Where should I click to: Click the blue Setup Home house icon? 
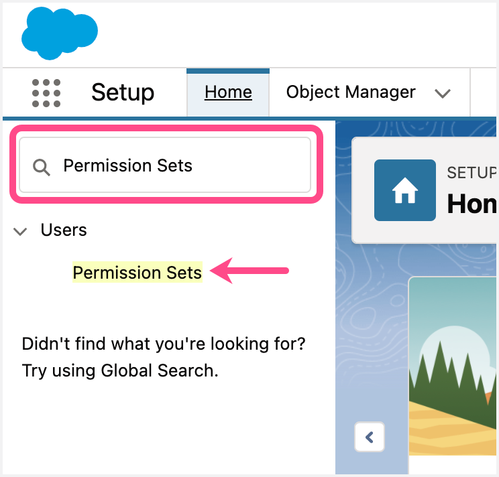(x=404, y=190)
